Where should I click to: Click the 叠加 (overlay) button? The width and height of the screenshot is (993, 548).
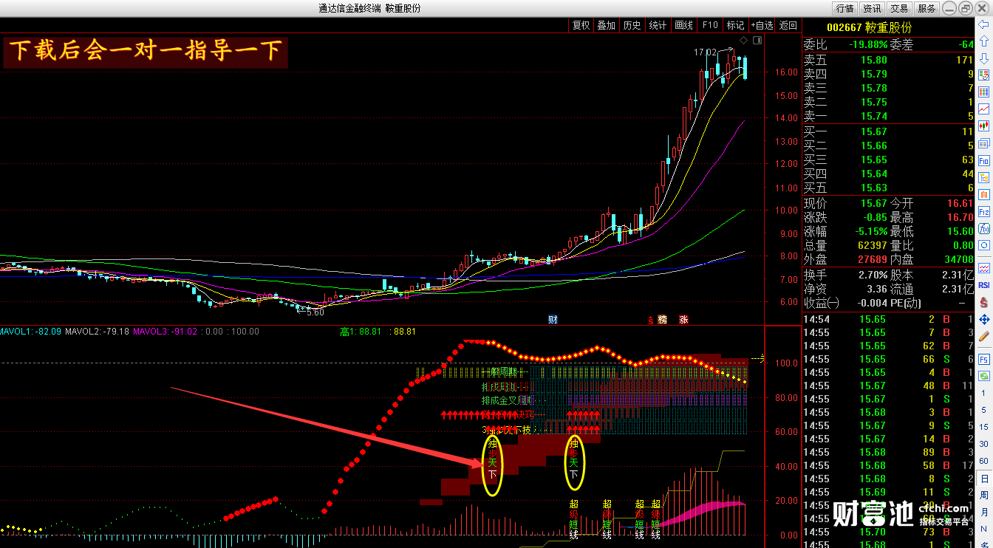click(x=607, y=25)
